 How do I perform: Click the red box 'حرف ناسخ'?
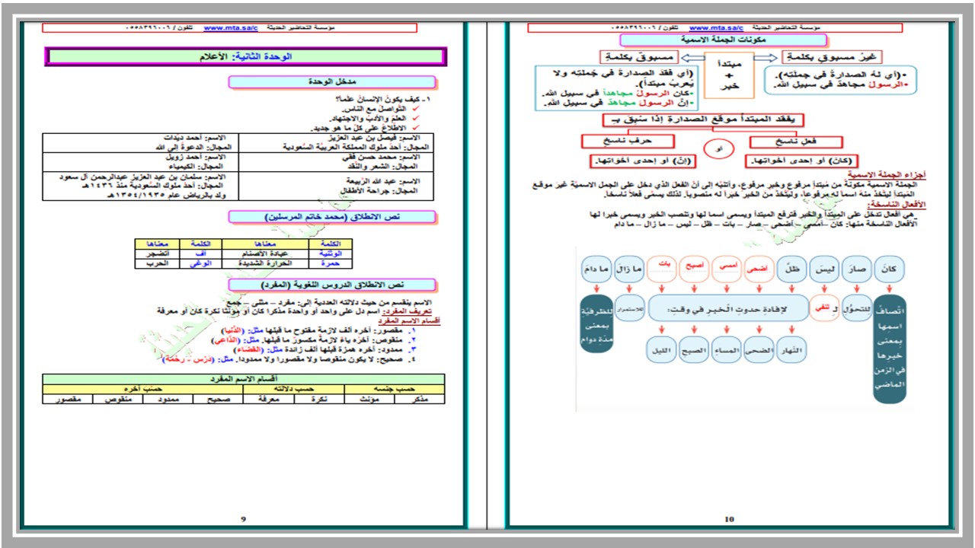[628, 142]
